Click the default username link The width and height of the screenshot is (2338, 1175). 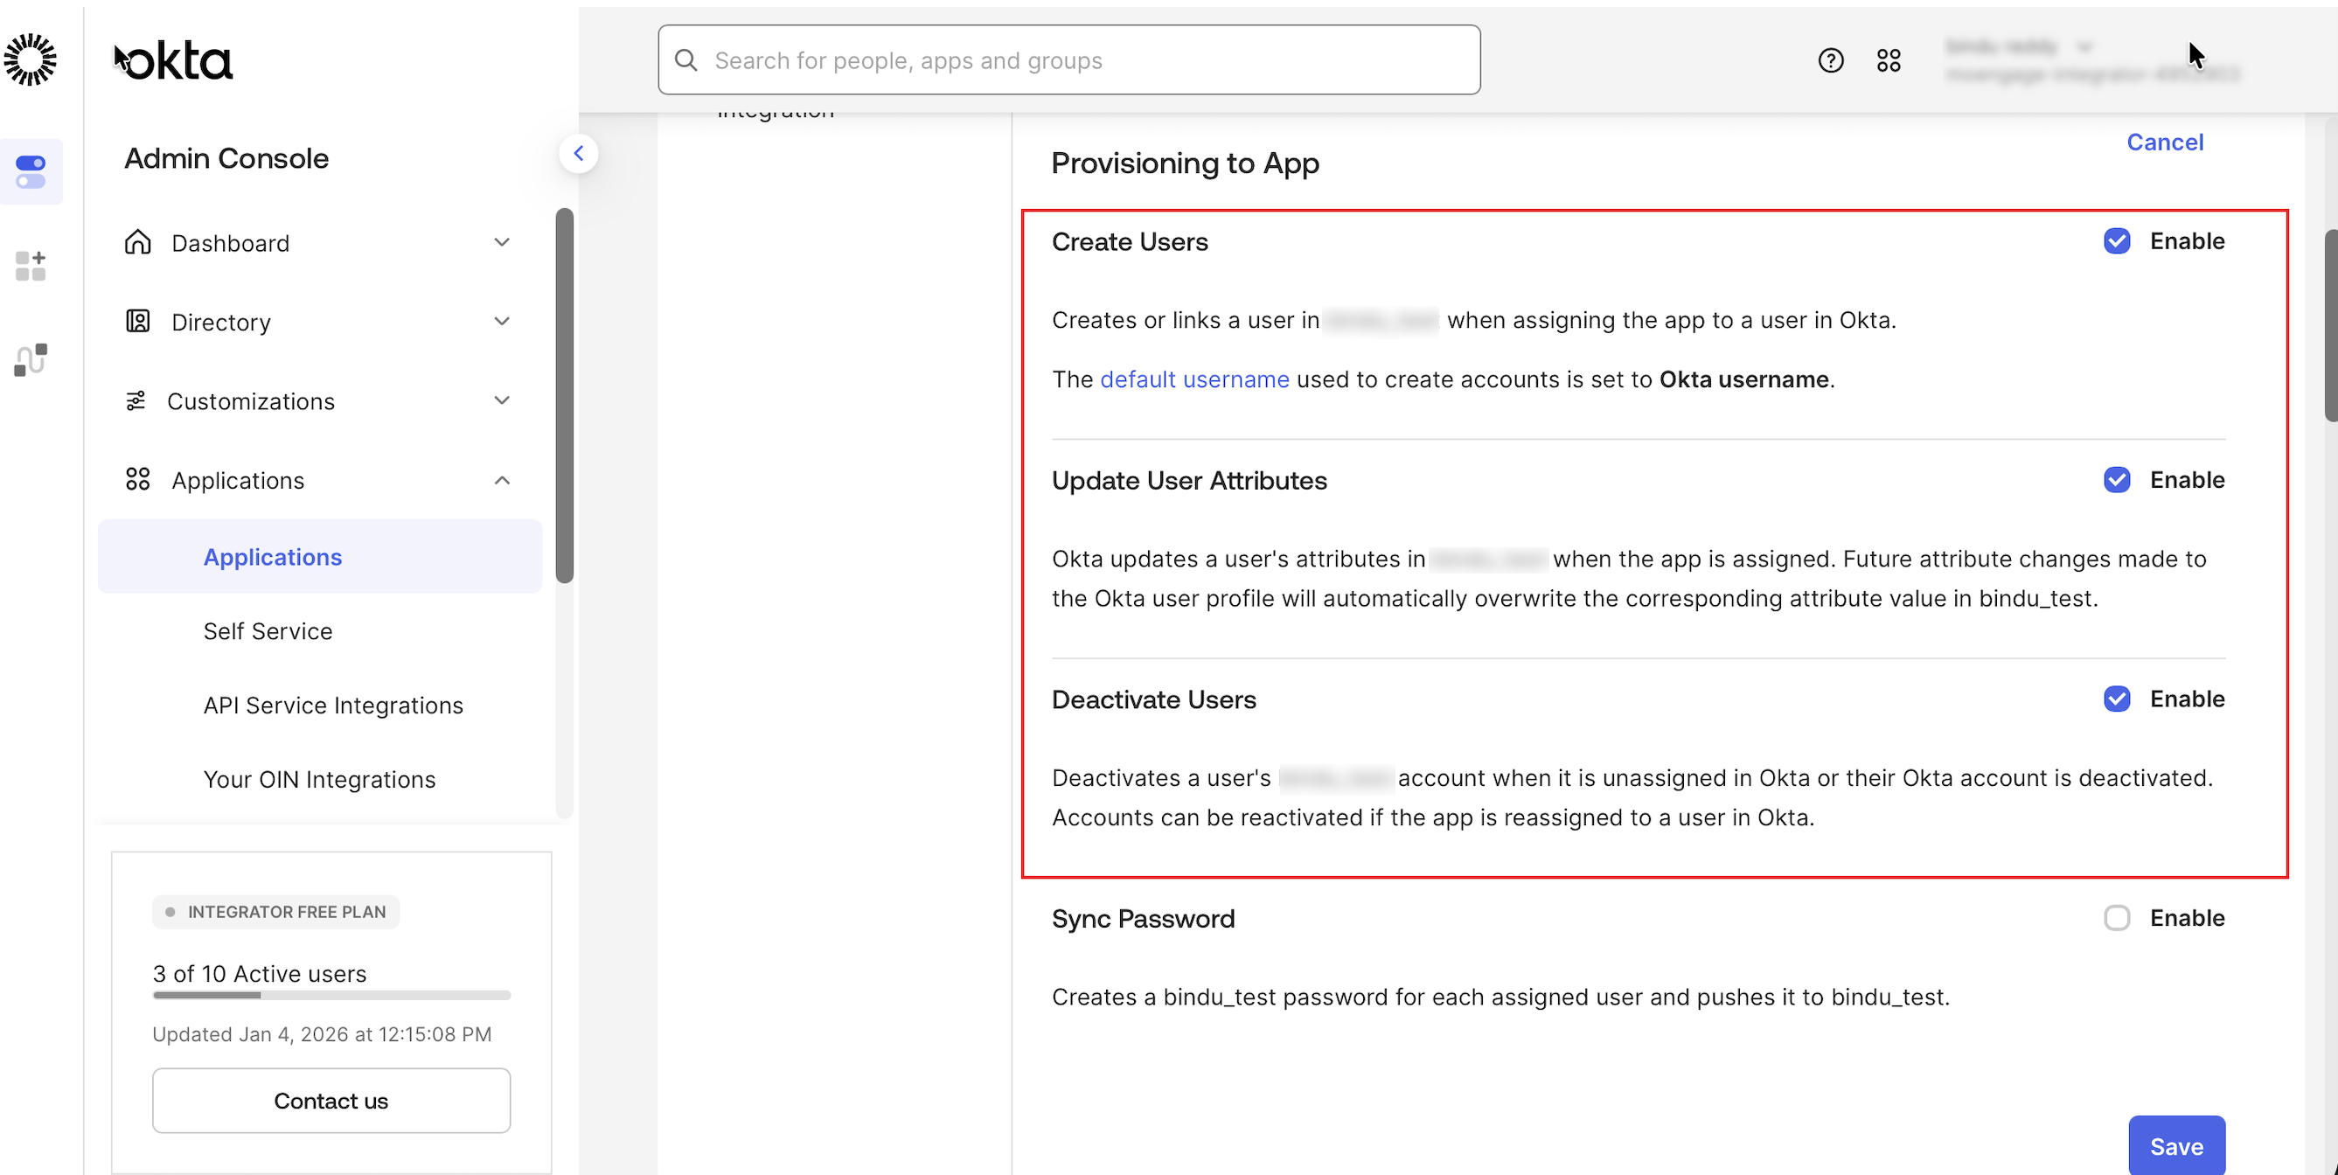coord(1193,379)
